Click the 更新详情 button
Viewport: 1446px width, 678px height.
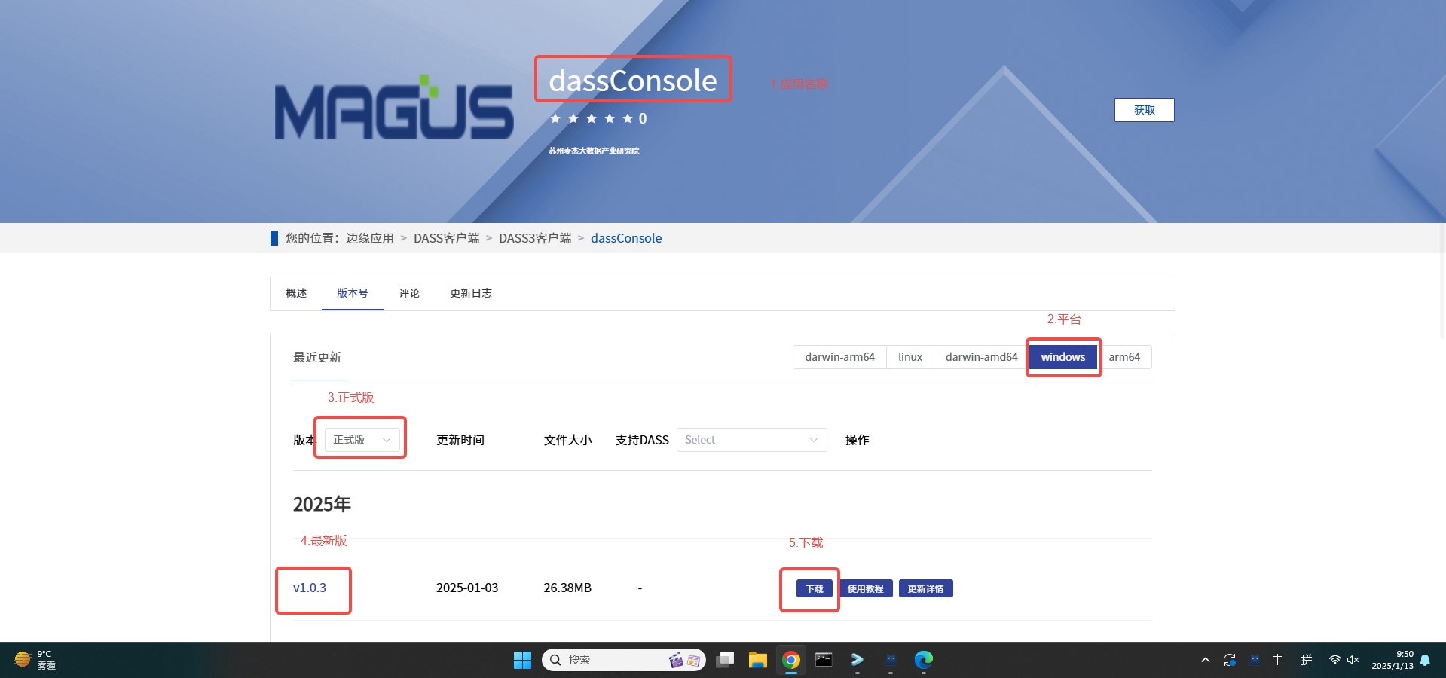[x=926, y=588]
